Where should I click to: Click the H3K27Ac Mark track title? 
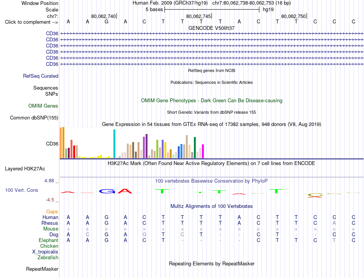[x=212, y=164]
